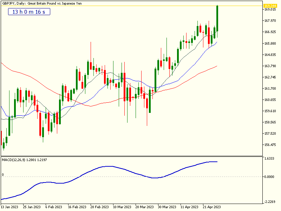Select the 10 Mar 2023 axis label
Image resolution: width=281 pixels, height=211 pixels.
[122, 207]
